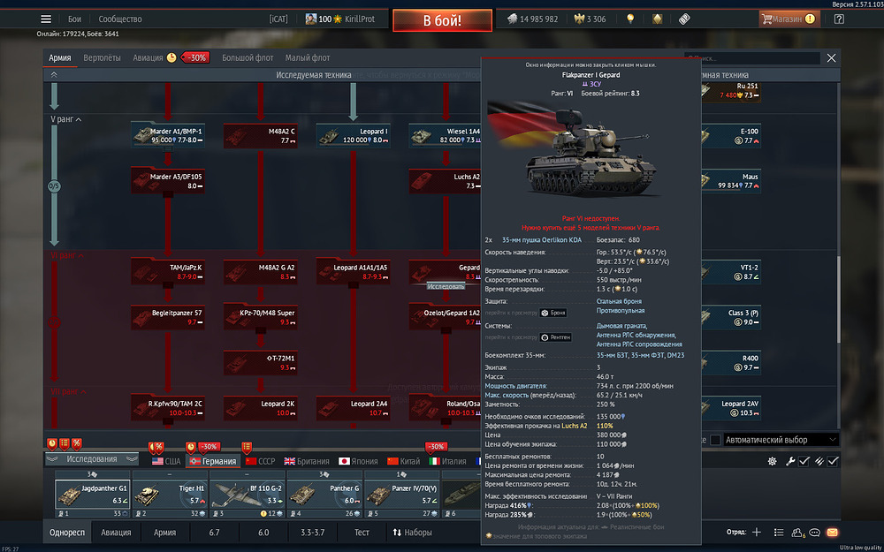Toggle the auto-ammo refill checkbox
The height and width of the screenshot is (552, 884).
(833, 461)
